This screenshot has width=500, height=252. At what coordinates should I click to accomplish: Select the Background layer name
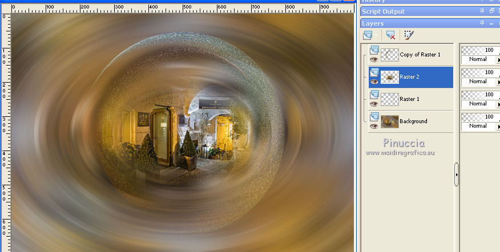(x=413, y=121)
